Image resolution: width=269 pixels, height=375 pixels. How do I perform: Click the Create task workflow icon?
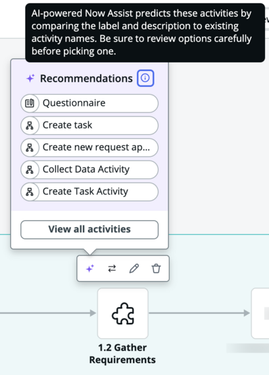(30, 126)
